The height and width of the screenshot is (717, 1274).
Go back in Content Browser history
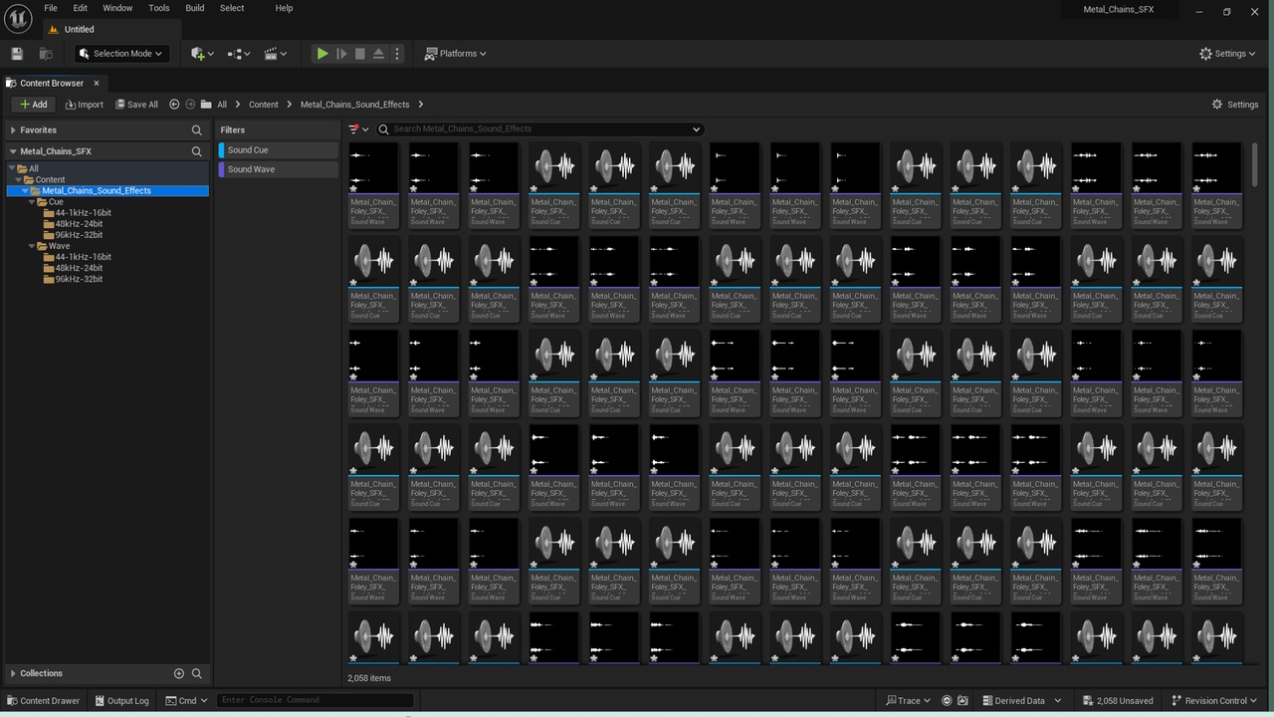174,105
